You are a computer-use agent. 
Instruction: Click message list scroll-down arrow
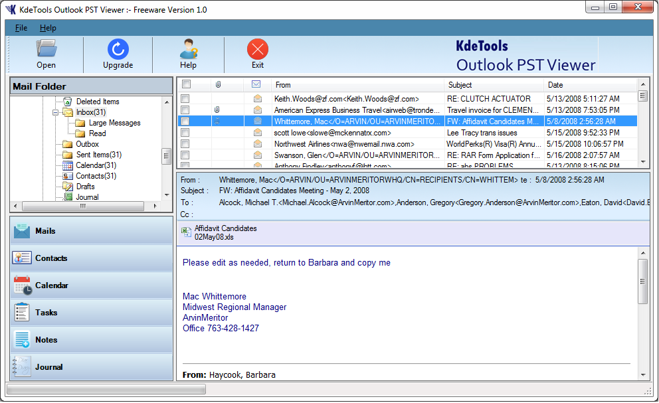click(643, 162)
